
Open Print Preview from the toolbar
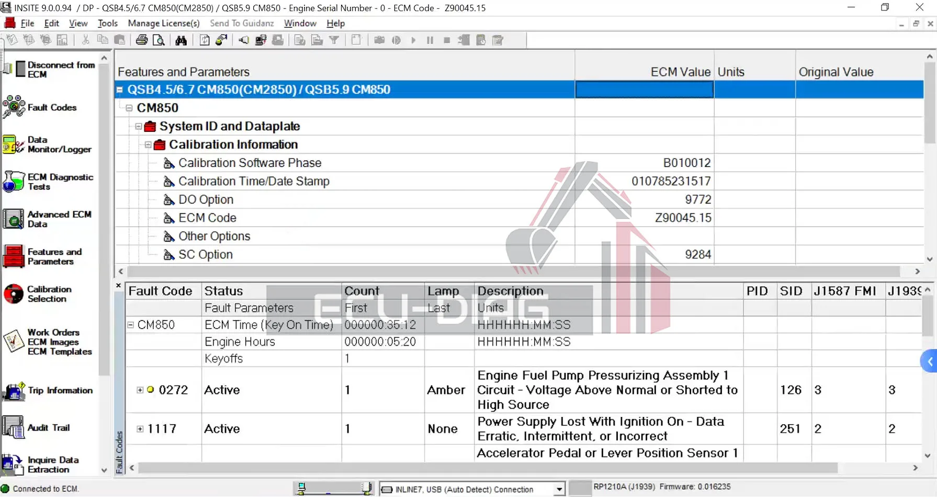159,40
